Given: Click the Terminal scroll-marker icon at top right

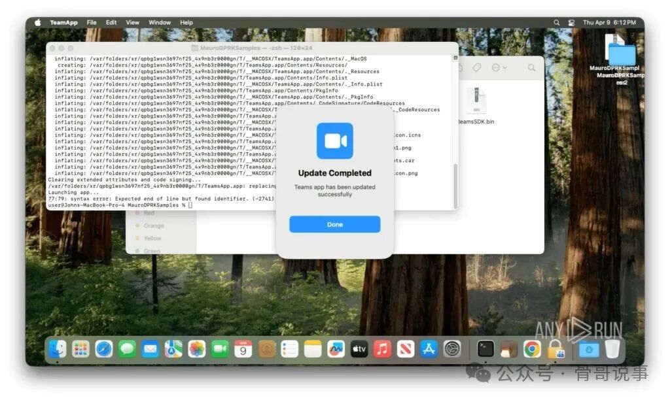Looking at the screenshot, I should click(x=455, y=58).
